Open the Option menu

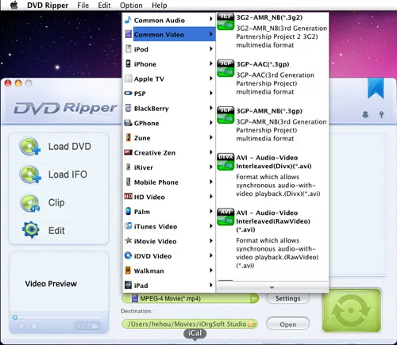[x=131, y=6]
